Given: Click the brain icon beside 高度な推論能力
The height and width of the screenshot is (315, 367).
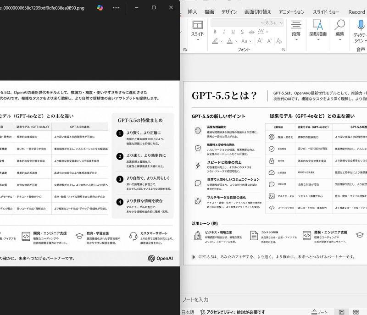Looking at the screenshot, I should (x=198, y=131).
